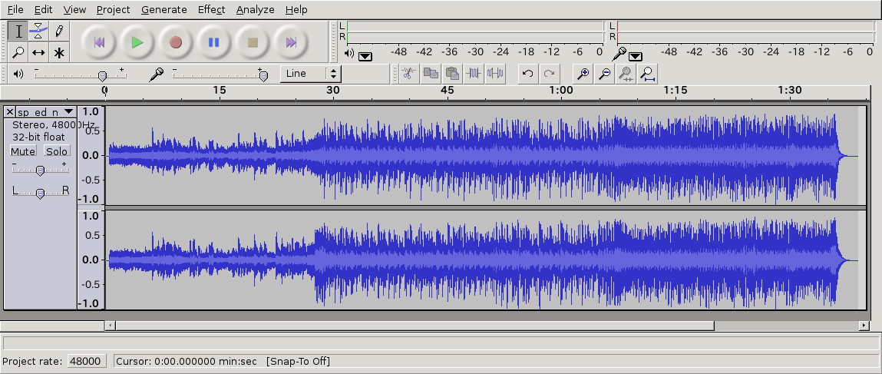The image size is (882, 374).
Task: Solo the stereo audio track
Action: 57,151
